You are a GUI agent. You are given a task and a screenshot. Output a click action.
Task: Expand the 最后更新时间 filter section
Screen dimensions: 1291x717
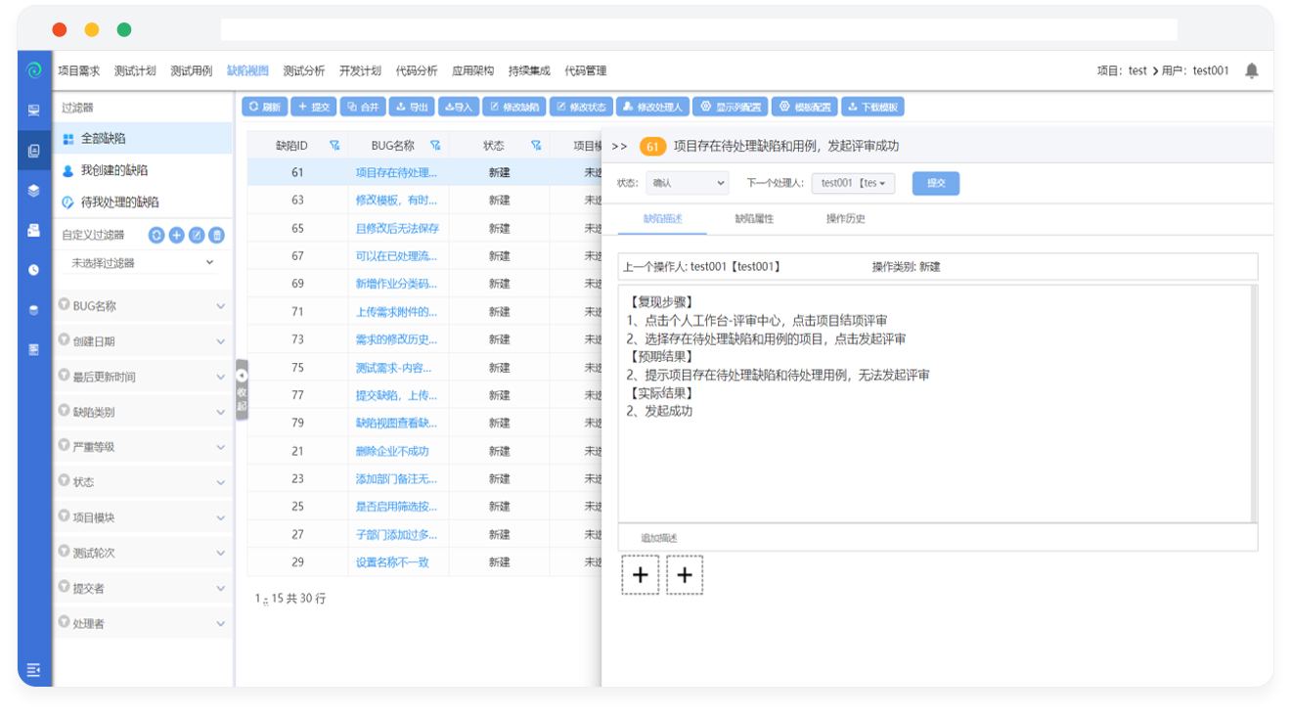coord(143,377)
